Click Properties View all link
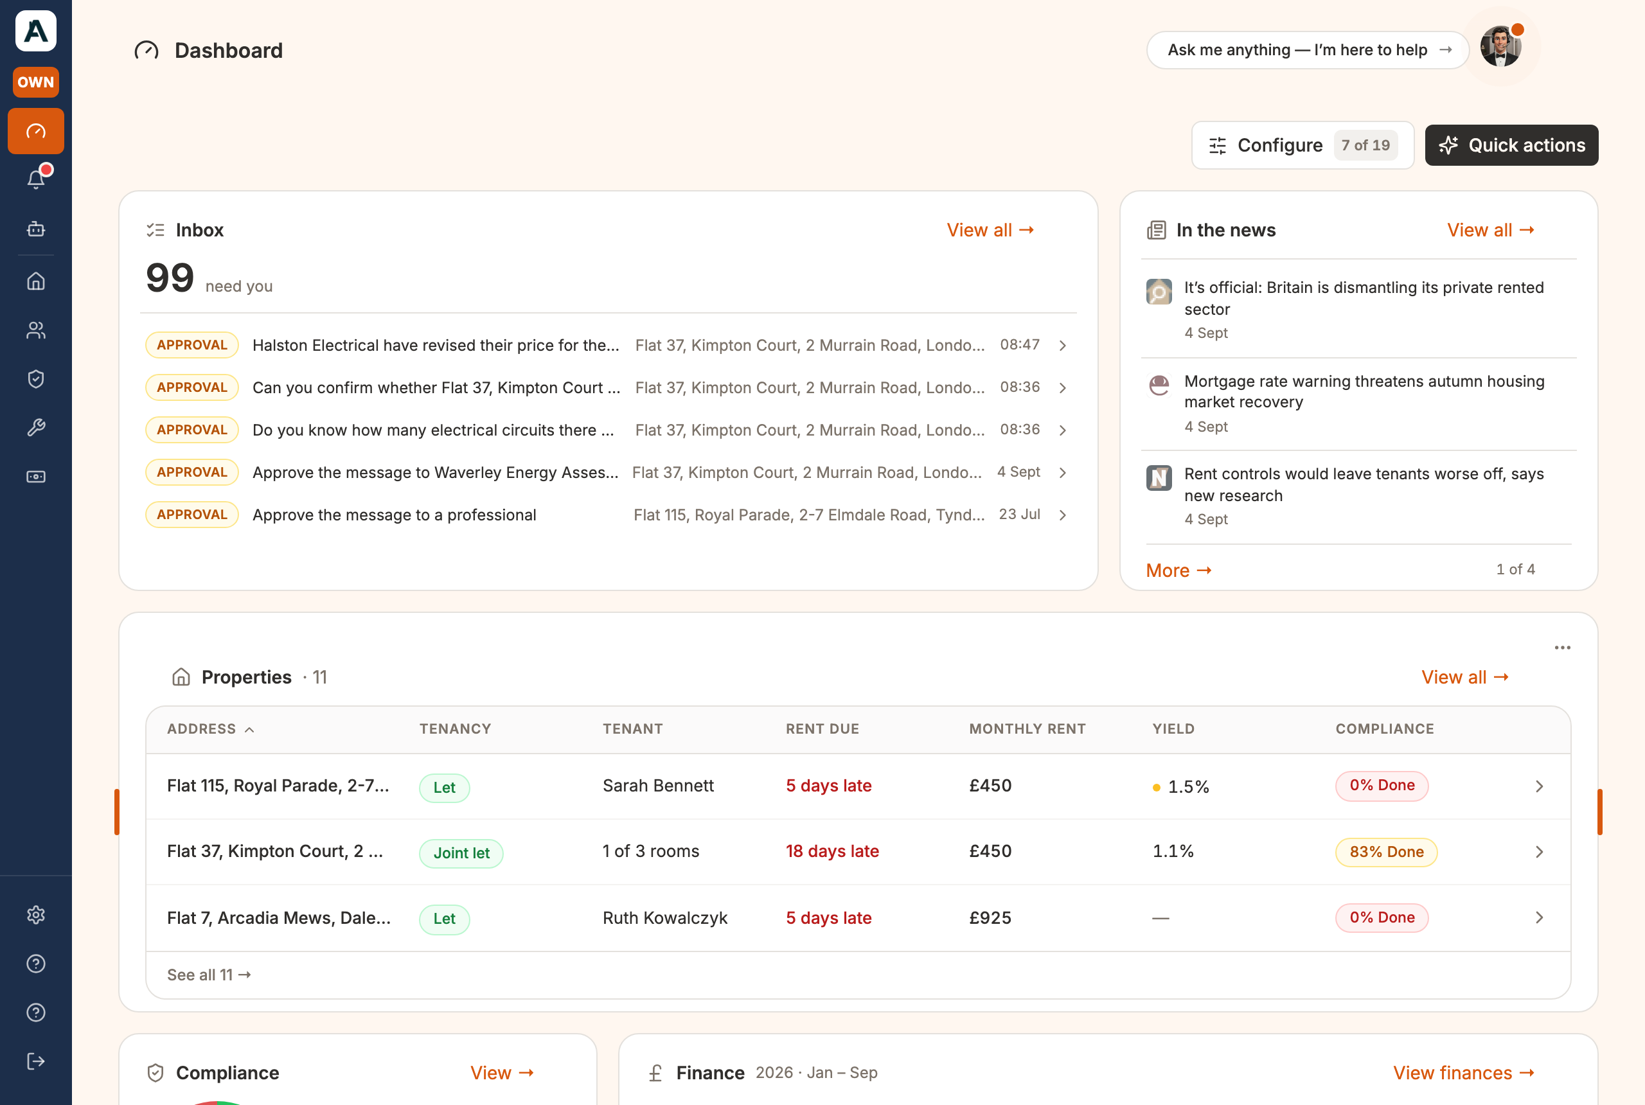 1464,676
